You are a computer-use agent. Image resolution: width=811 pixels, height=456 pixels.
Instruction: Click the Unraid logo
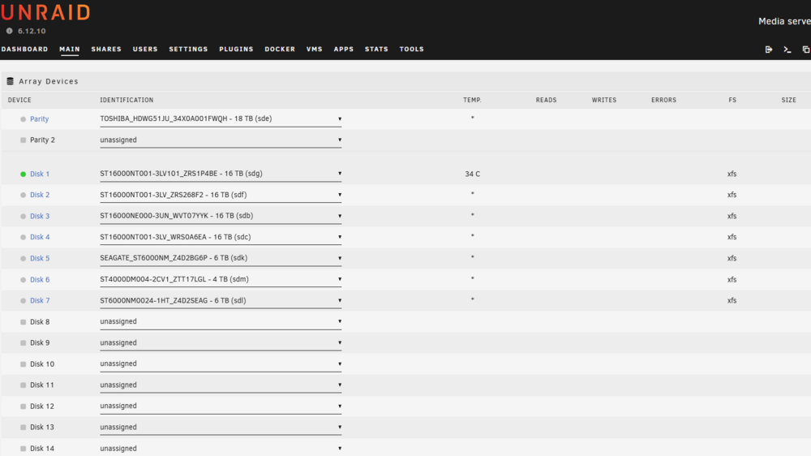(x=45, y=12)
